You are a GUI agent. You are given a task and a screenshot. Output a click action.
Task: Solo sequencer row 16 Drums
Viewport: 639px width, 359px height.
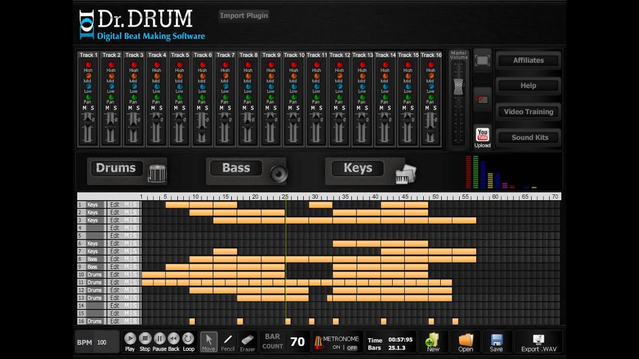coord(134,322)
